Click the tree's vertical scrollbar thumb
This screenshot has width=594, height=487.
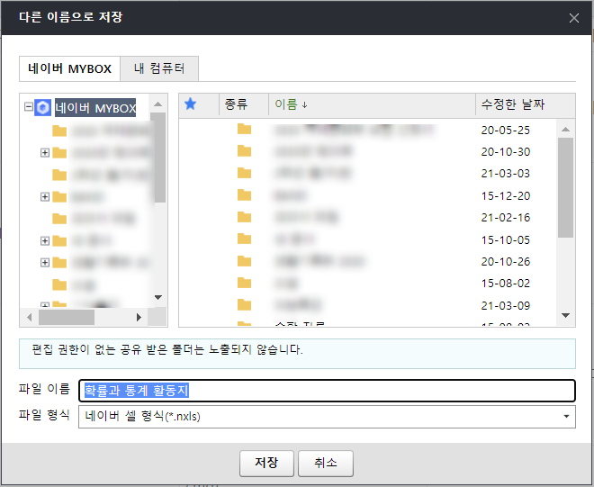[158, 158]
